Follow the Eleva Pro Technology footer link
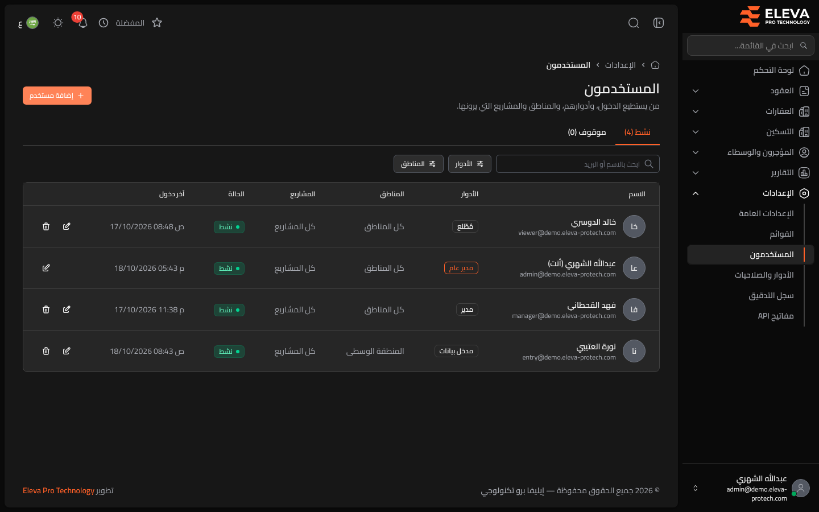Screen dimensions: 819x512 pyautogui.click(x=59, y=490)
